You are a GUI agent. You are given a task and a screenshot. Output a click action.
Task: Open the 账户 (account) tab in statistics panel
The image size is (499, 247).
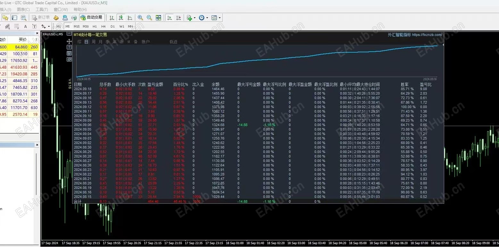[x=146, y=42]
